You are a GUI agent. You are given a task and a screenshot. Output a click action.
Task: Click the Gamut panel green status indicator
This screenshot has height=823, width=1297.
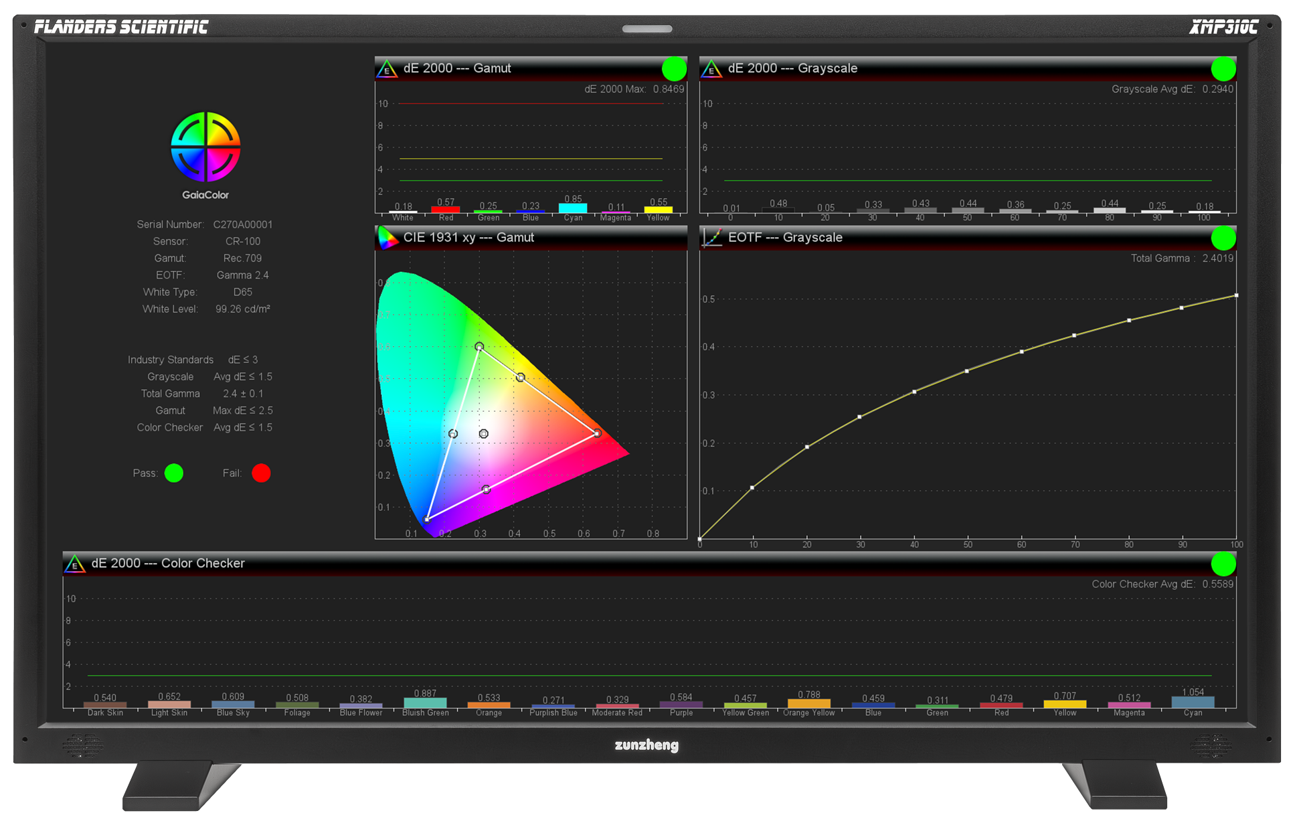(674, 68)
